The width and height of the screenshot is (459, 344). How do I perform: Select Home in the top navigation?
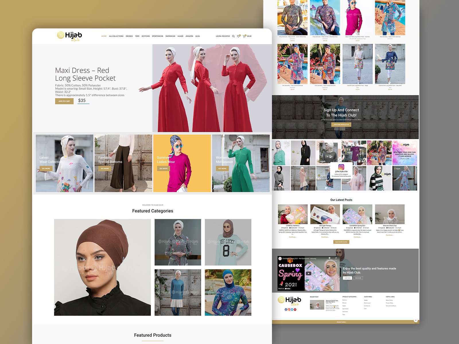pyautogui.click(x=104, y=36)
